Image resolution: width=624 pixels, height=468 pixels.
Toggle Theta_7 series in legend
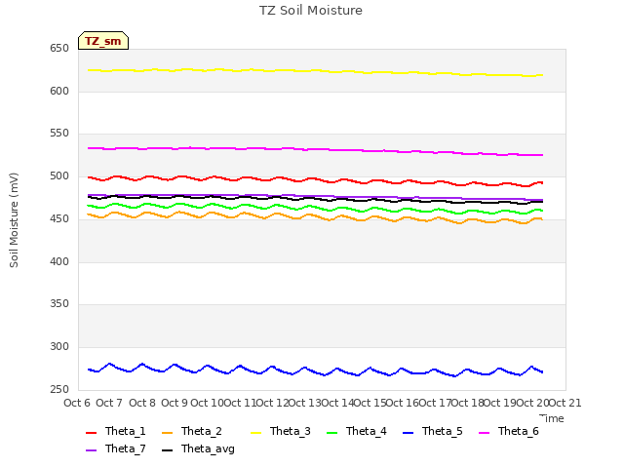(115, 448)
